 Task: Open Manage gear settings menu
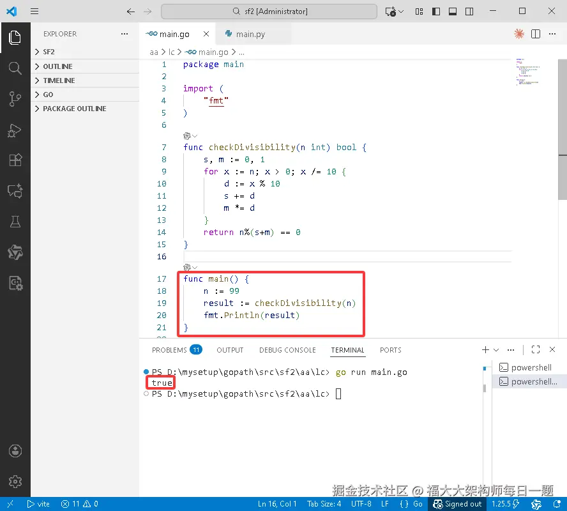point(15,482)
